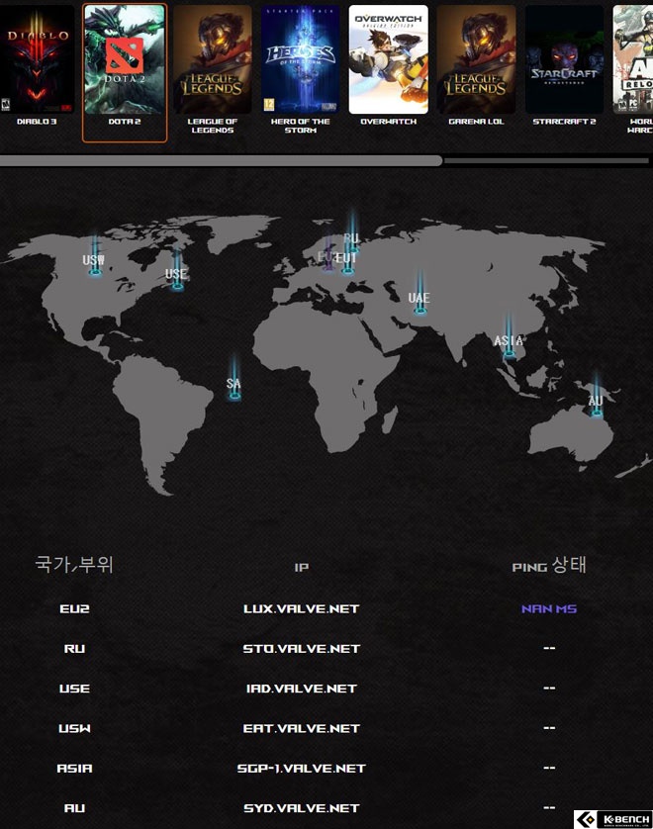
Task: Click the USW region row label
Action: 74,728
